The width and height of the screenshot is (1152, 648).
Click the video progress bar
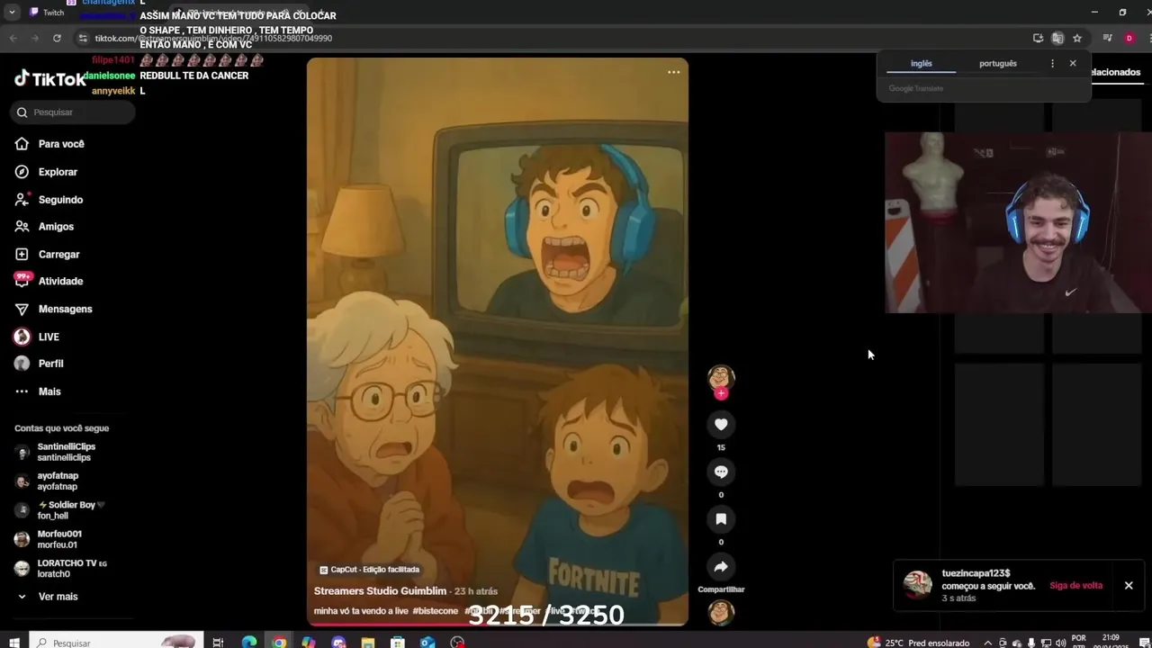tap(497, 624)
